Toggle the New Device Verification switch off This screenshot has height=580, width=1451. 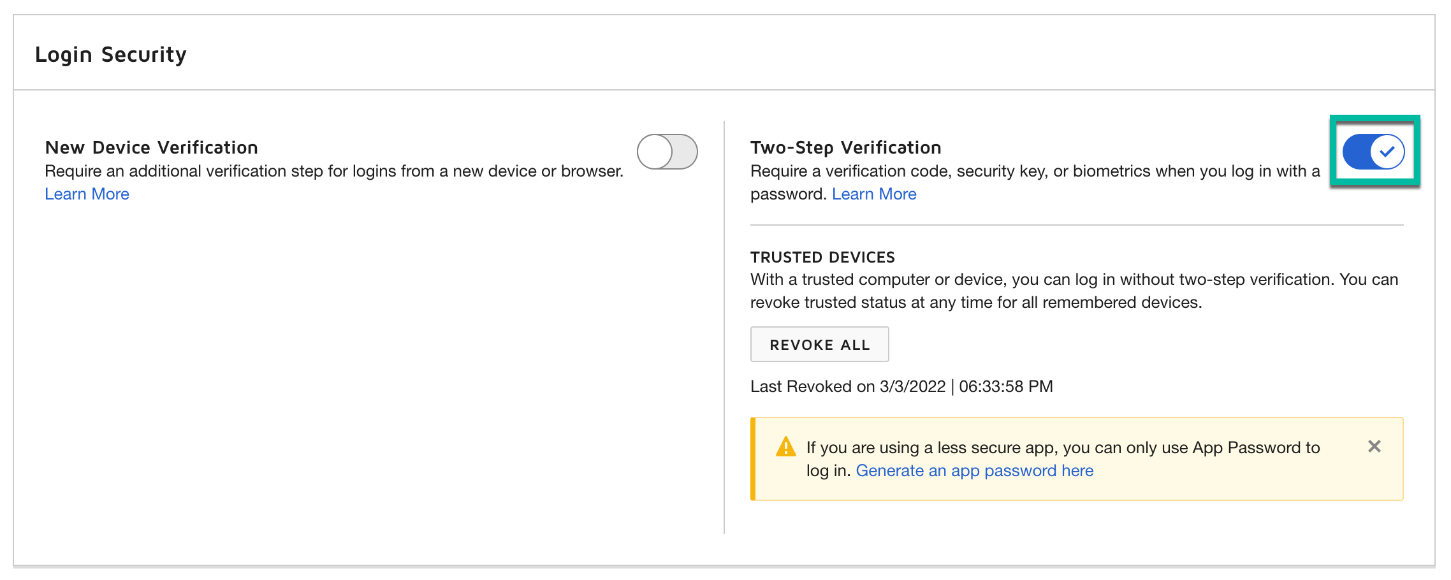666,152
